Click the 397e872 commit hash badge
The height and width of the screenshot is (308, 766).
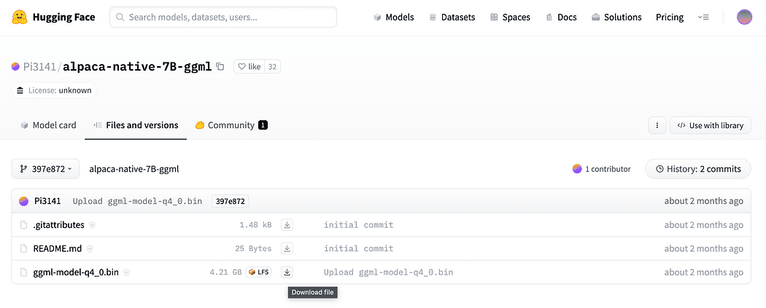pos(230,201)
